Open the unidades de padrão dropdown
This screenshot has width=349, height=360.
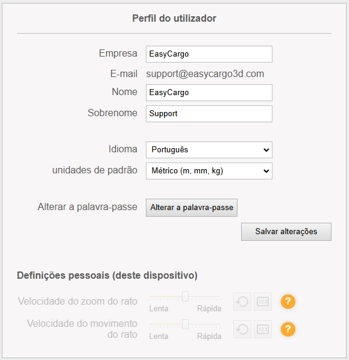pyautogui.click(x=209, y=171)
